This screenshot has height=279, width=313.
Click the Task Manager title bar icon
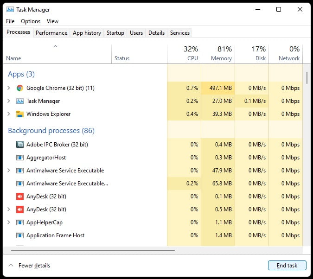(x=10, y=9)
